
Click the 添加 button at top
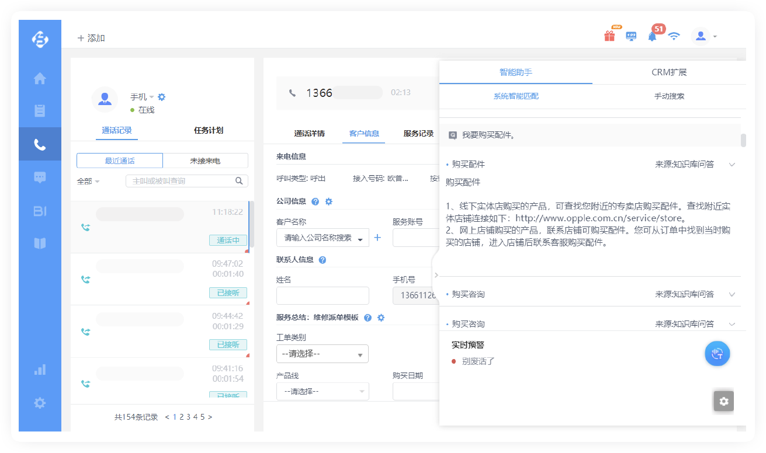point(91,38)
